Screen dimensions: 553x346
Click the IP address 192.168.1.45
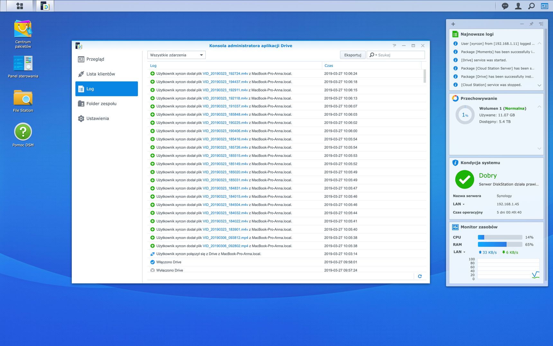click(x=508, y=204)
